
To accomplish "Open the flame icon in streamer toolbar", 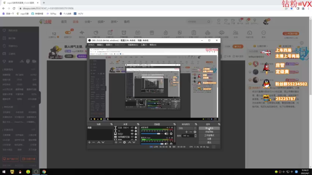I will (166, 33).
